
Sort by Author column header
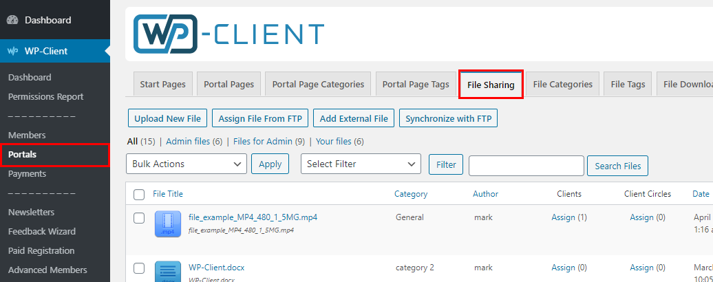[486, 194]
